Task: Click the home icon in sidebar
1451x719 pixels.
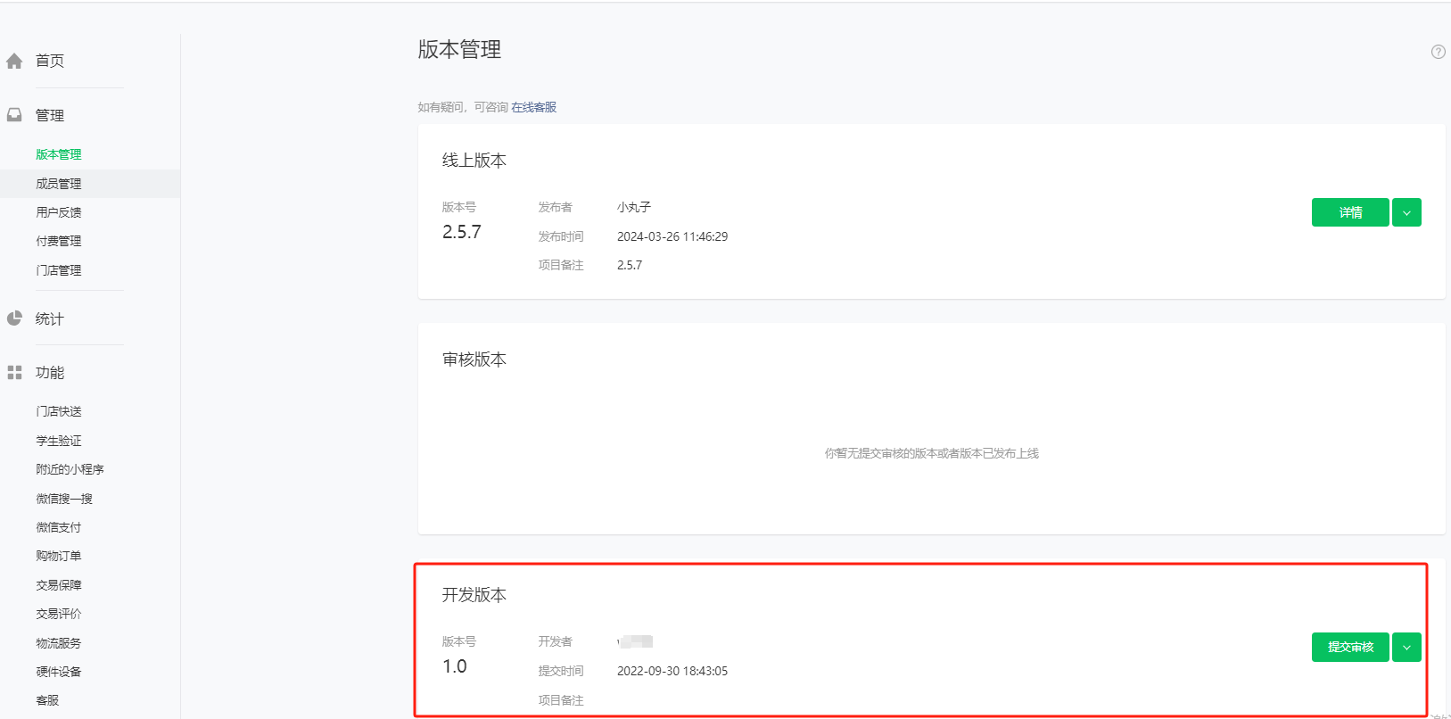Action: click(14, 62)
